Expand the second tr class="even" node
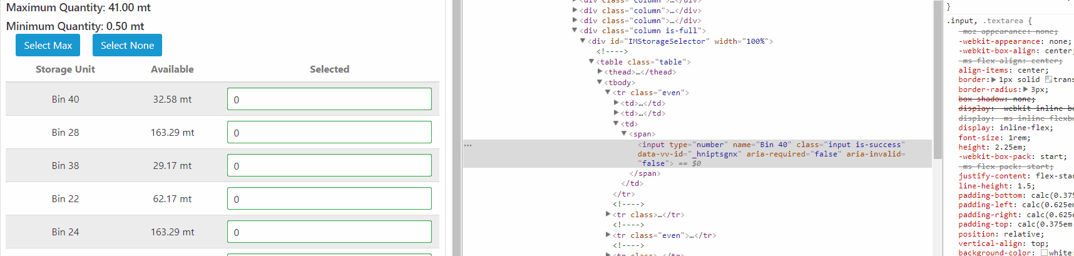 (608, 235)
